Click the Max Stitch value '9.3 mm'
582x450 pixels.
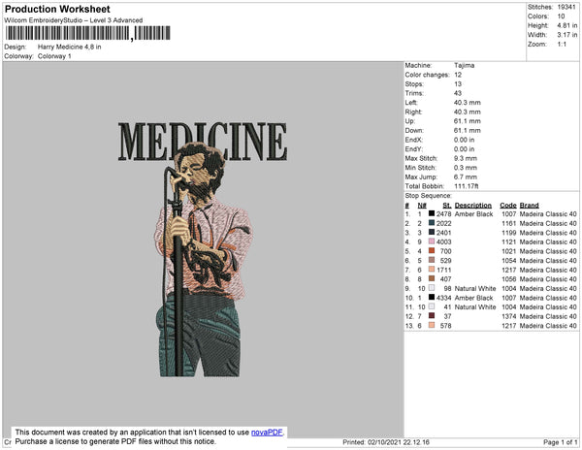point(466,158)
